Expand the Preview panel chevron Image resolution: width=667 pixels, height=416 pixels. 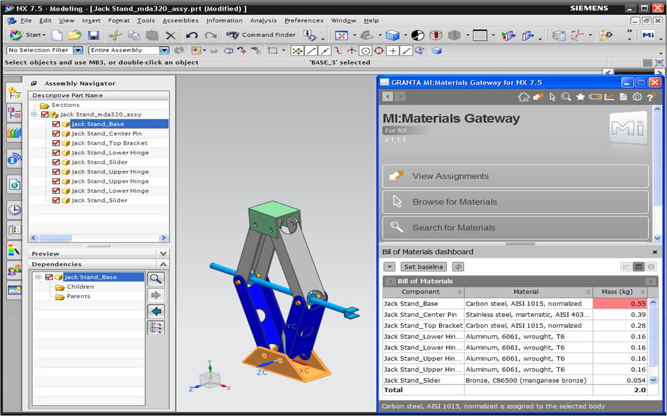coord(163,253)
